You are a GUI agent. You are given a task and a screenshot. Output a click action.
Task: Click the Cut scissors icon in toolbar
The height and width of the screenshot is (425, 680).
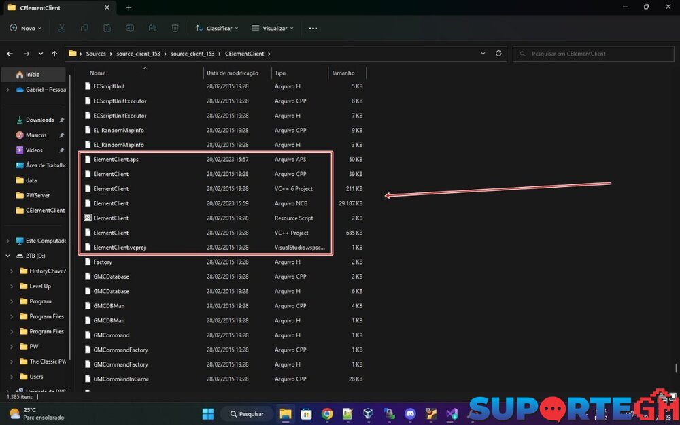[62, 28]
